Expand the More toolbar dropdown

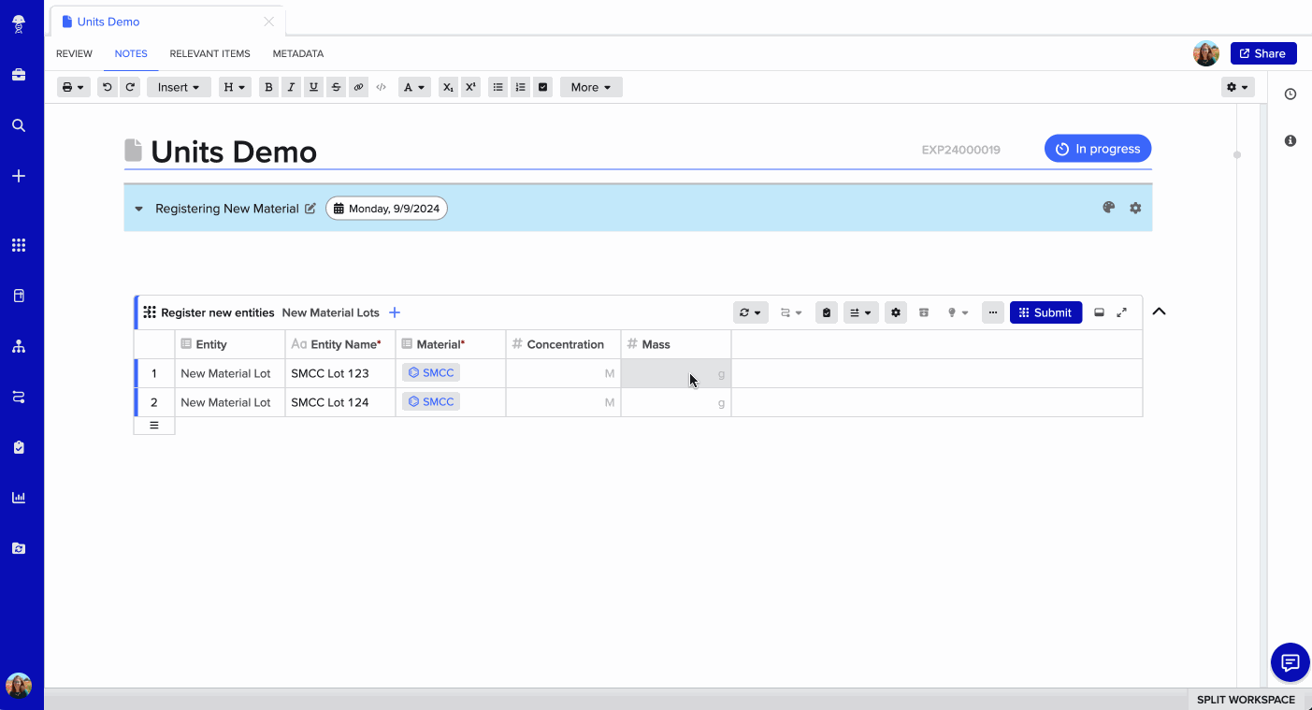pos(591,87)
